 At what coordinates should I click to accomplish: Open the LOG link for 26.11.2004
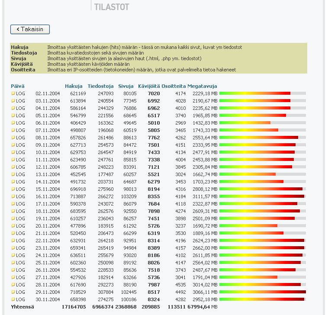pos(20,270)
